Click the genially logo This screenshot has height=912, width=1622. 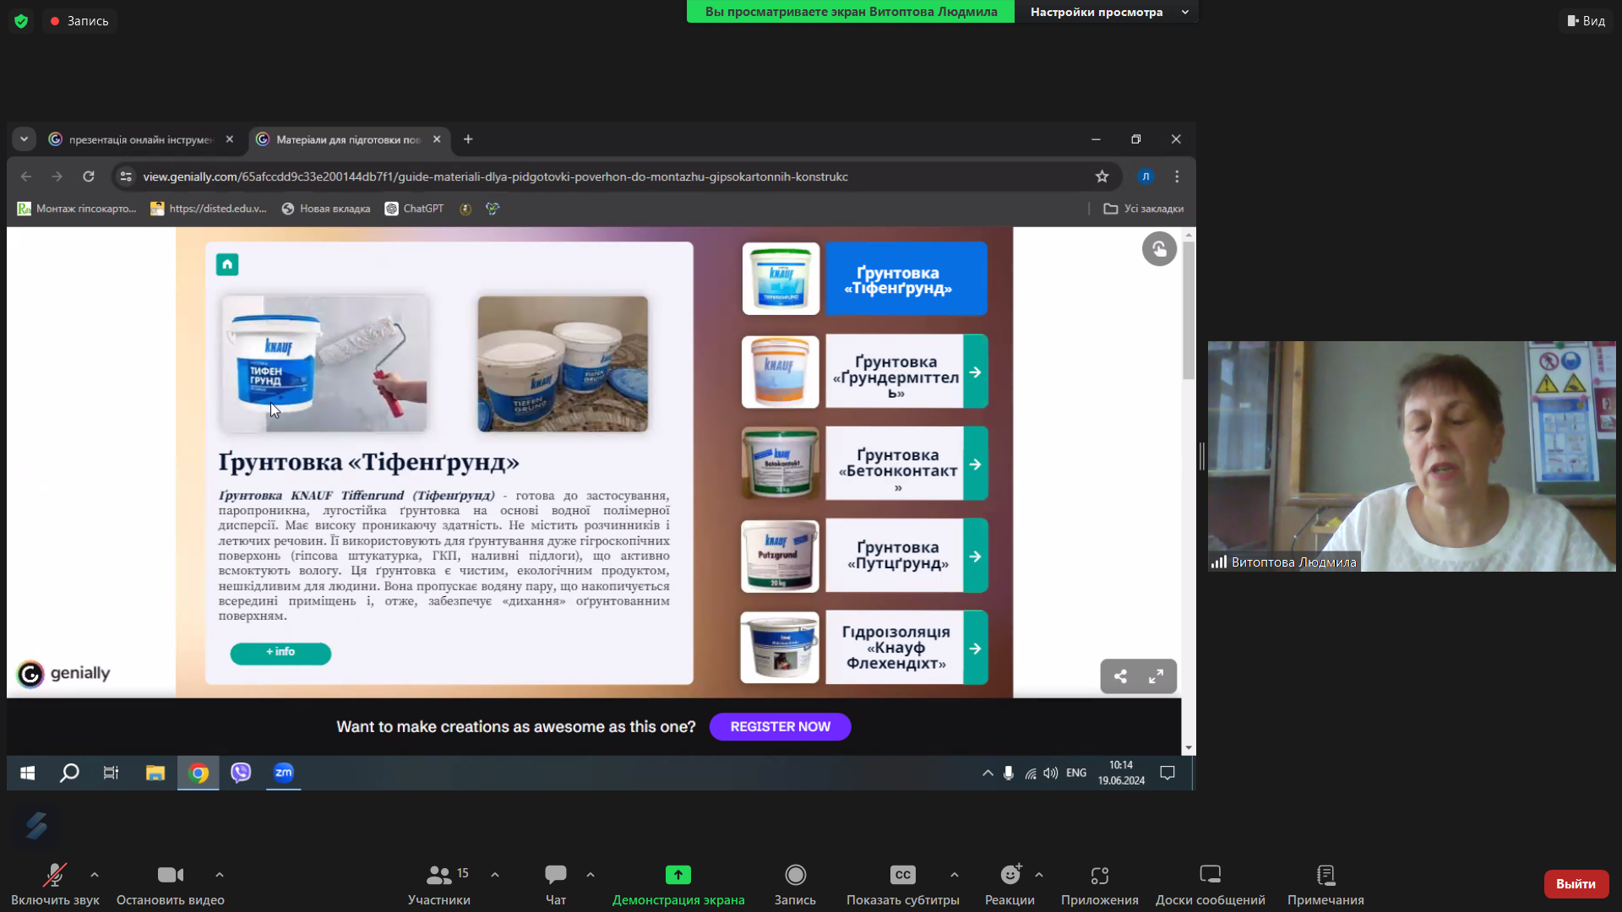(x=63, y=674)
